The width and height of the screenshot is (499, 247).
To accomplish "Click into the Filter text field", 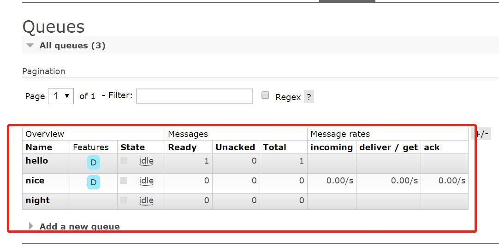I will point(195,96).
